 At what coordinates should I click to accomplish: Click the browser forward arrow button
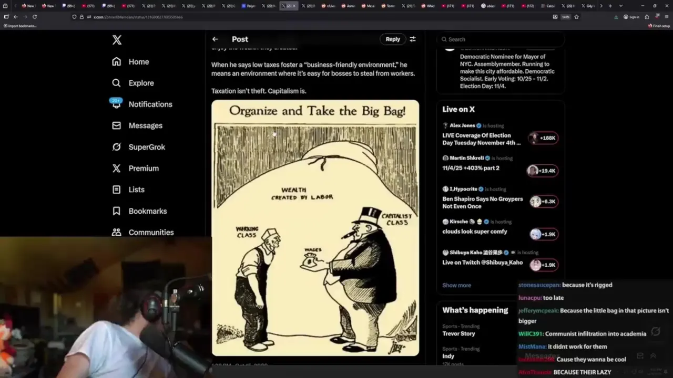click(25, 17)
